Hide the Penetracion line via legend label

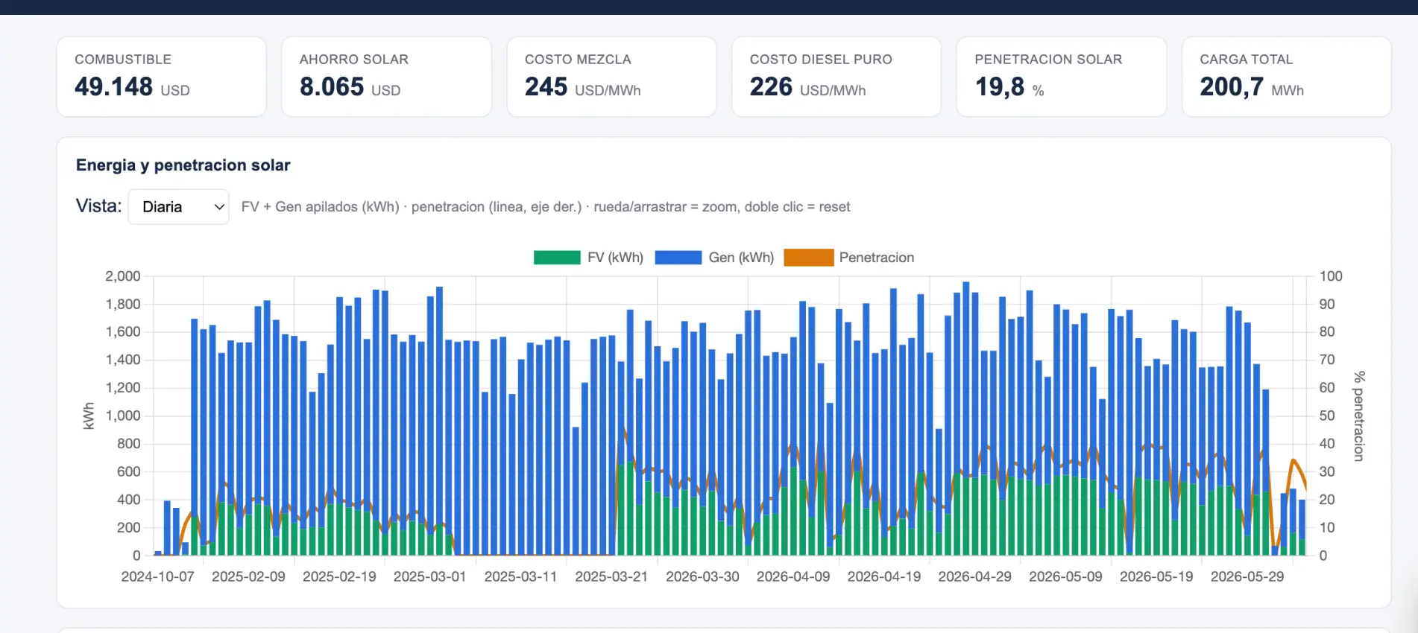coord(877,258)
